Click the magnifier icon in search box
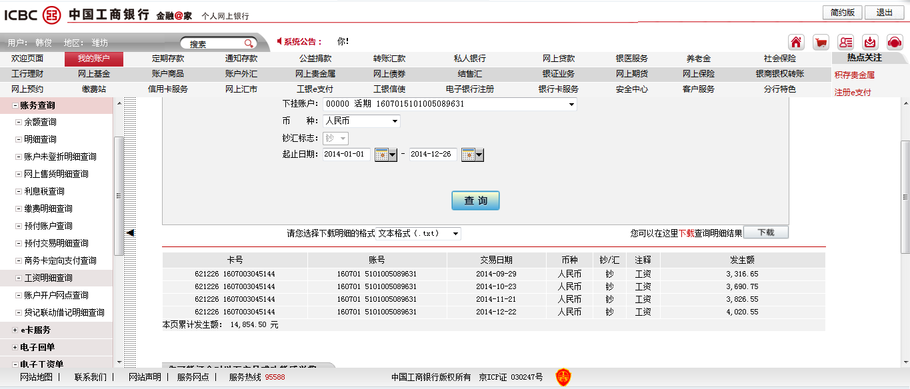This screenshot has height=389, width=910. (249, 43)
